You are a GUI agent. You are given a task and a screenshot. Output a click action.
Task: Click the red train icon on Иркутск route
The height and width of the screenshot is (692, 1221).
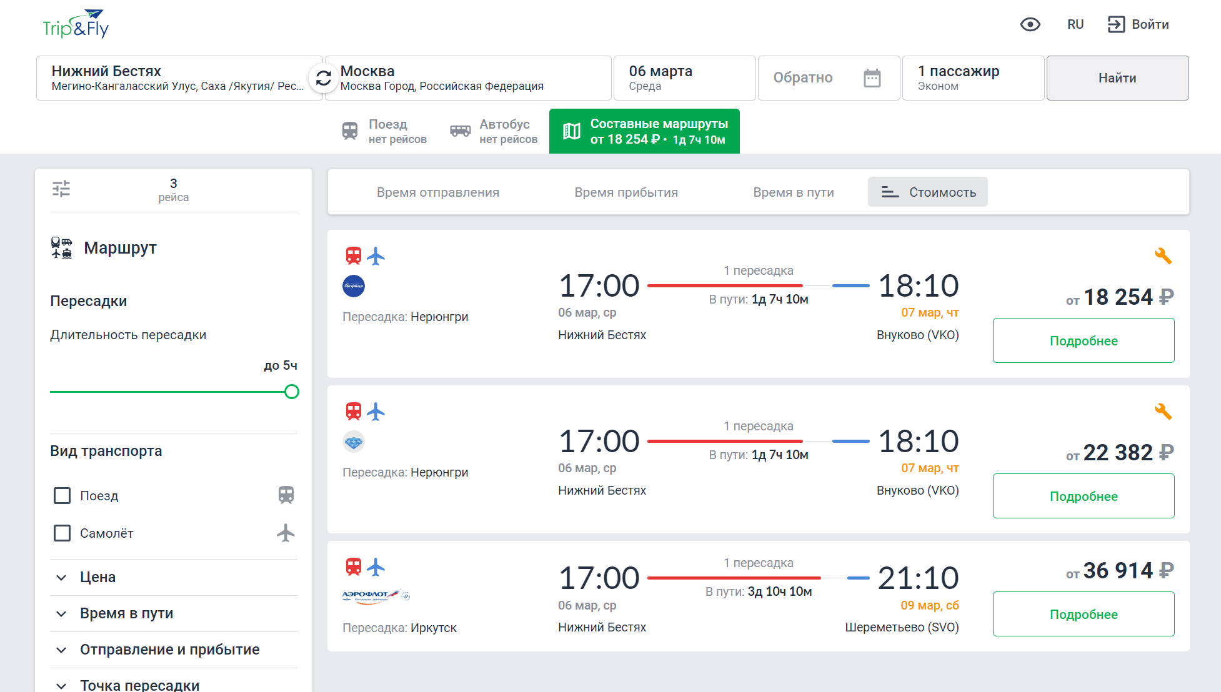pyautogui.click(x=354, y=566)
